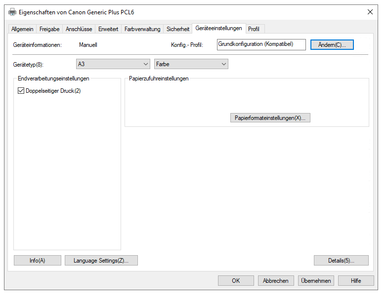The height and width of the screenshot is (306, 389).
Task: Go to the Anschlüsse tab
Action: click(x=79, y=29)
